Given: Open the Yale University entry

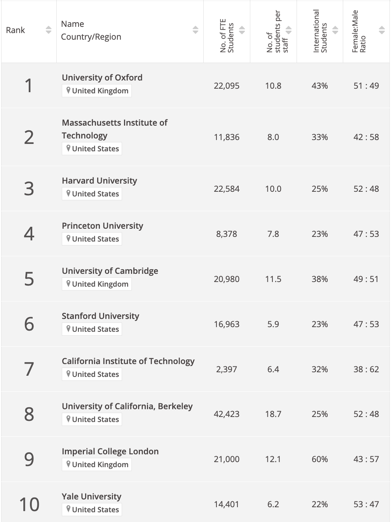Looking at the screenshot, I should [x=92, y=496].
